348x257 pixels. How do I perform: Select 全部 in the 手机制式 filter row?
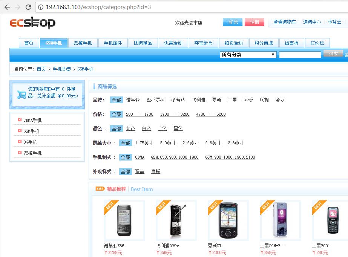(126, 157)
